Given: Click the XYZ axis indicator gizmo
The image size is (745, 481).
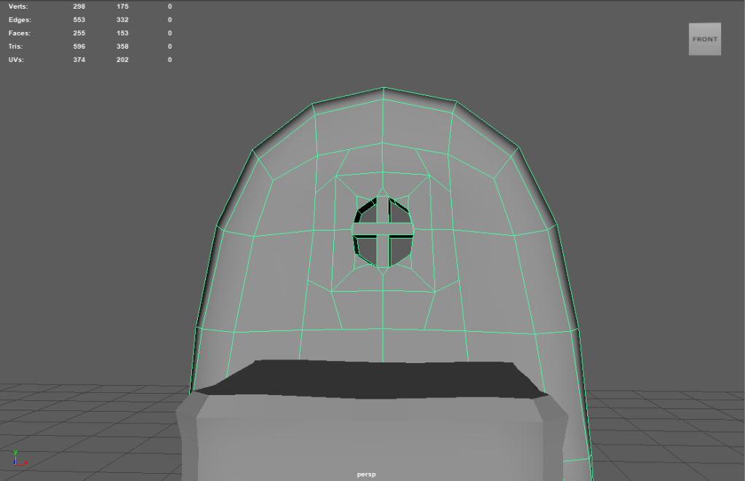Looking at the screenshot, I should point(17,458).
